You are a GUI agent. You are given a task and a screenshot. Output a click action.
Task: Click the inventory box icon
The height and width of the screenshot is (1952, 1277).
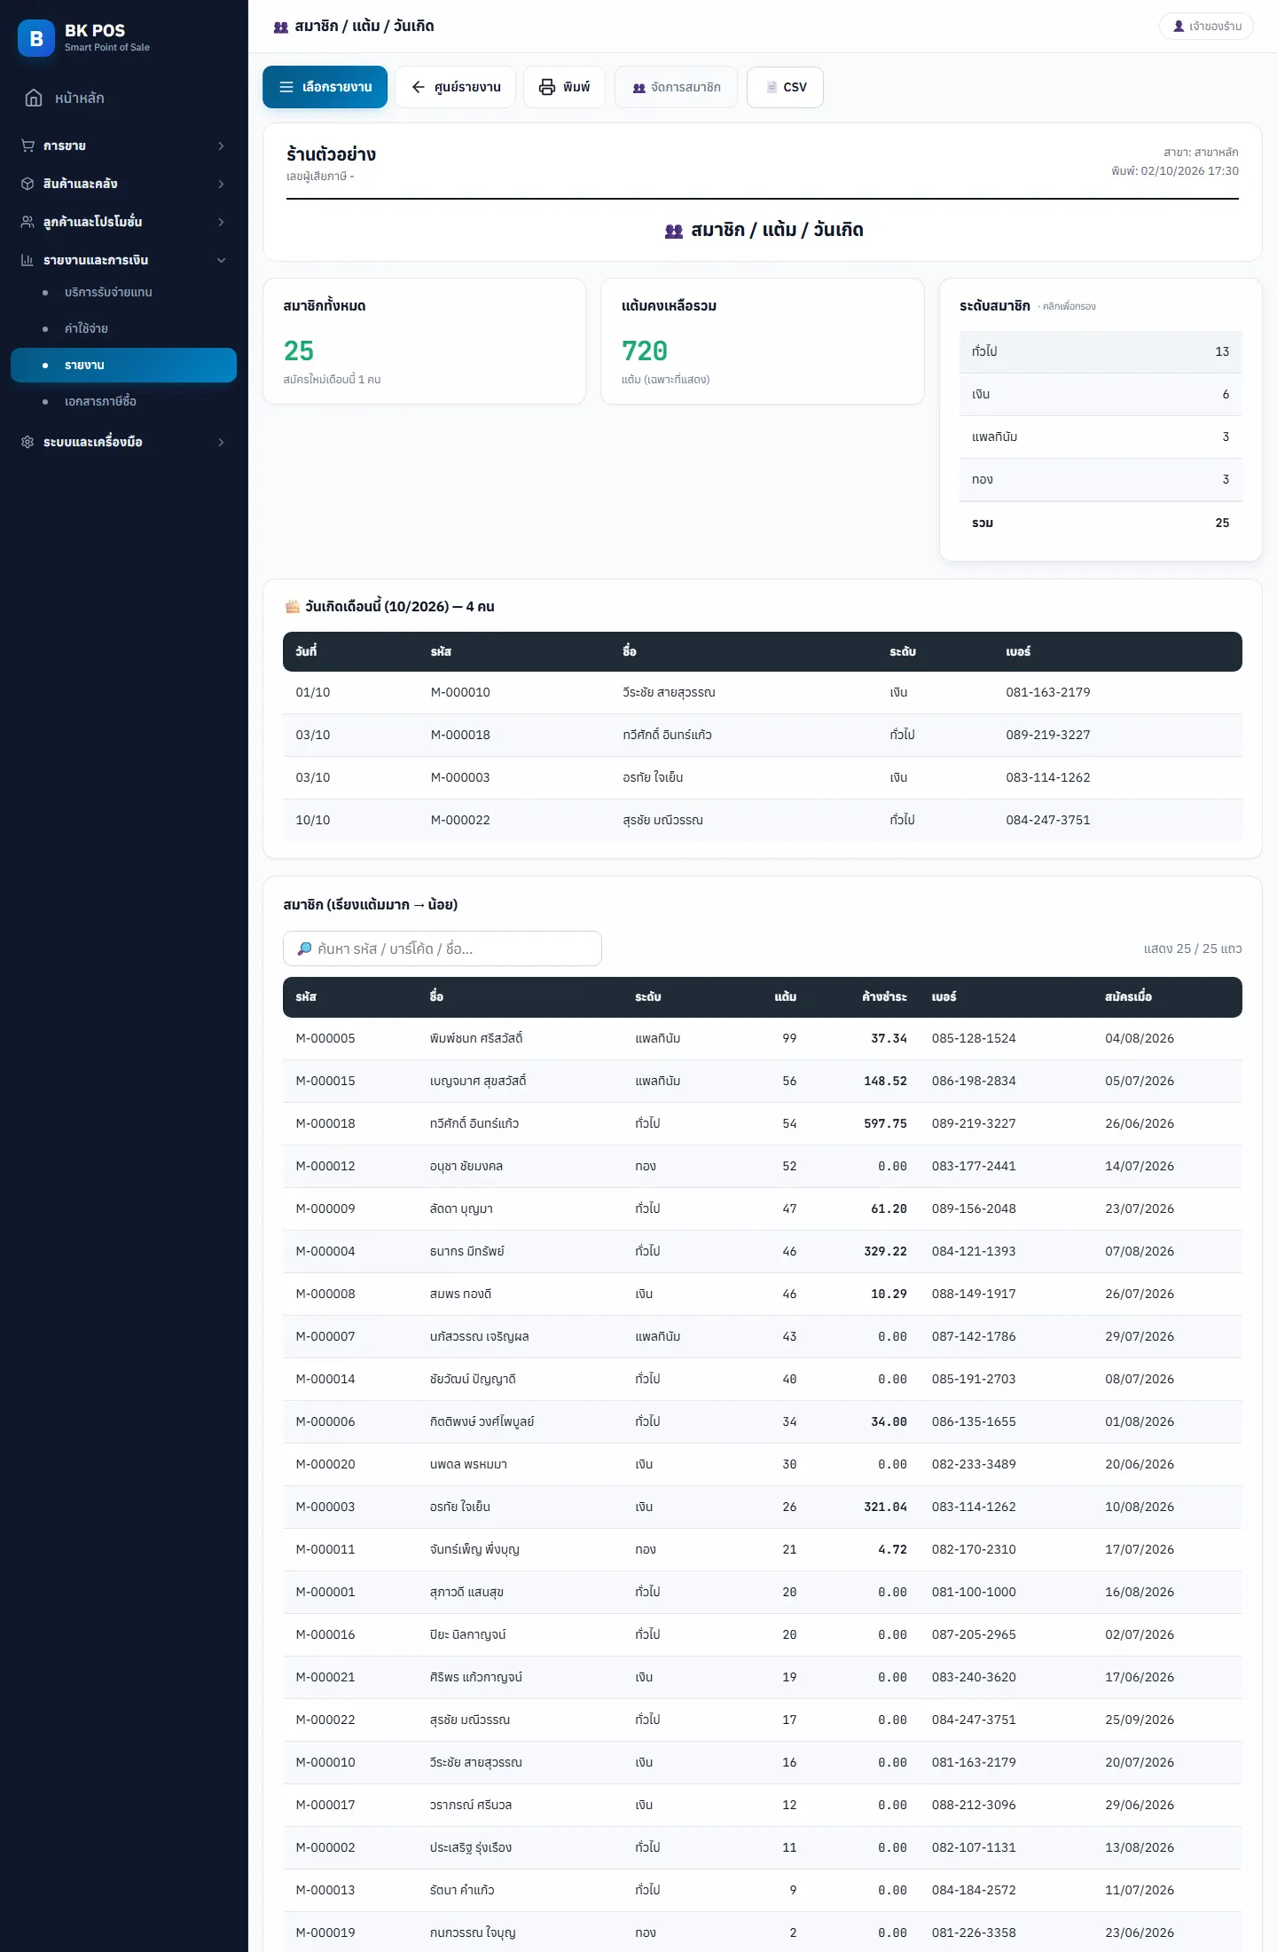click(27, 184)
